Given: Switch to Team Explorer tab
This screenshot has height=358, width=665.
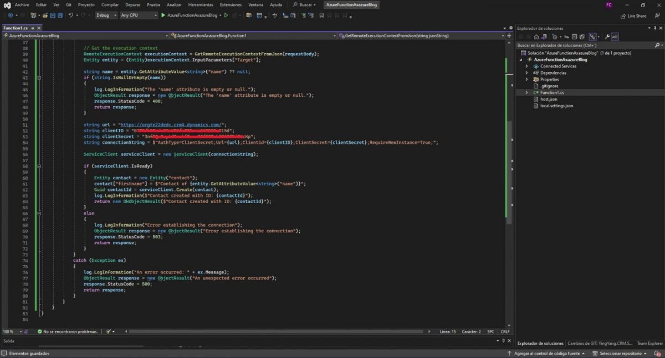Looking at the screenshot, I should point(649,344).
